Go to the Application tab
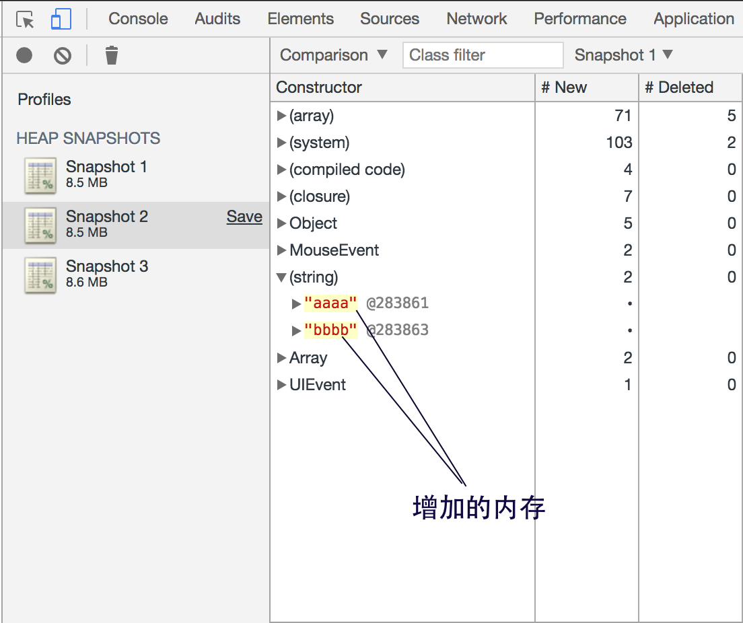Screen dimensions: 743x623 [694, 19]
